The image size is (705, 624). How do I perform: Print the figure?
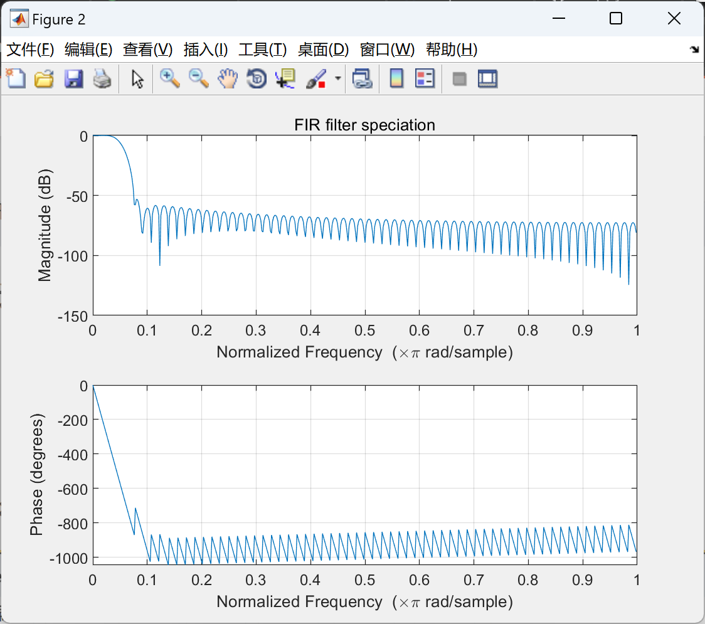click(x=102, y=78)
